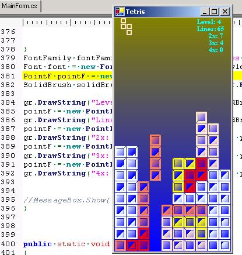Image resolution: width=242 pixels, height=255 pixels.
Task: Click the '3x: 4' statistic
Action: pos(216,43)
